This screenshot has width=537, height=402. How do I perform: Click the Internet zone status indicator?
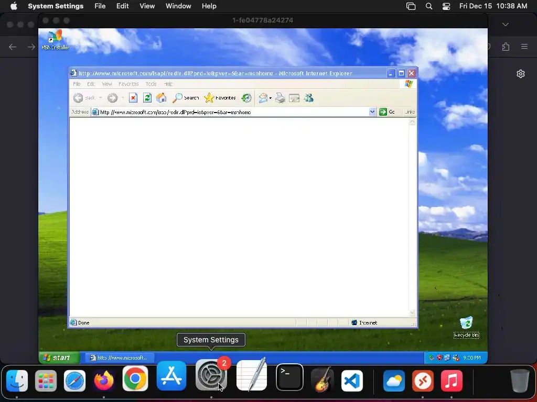click(364, 322)
